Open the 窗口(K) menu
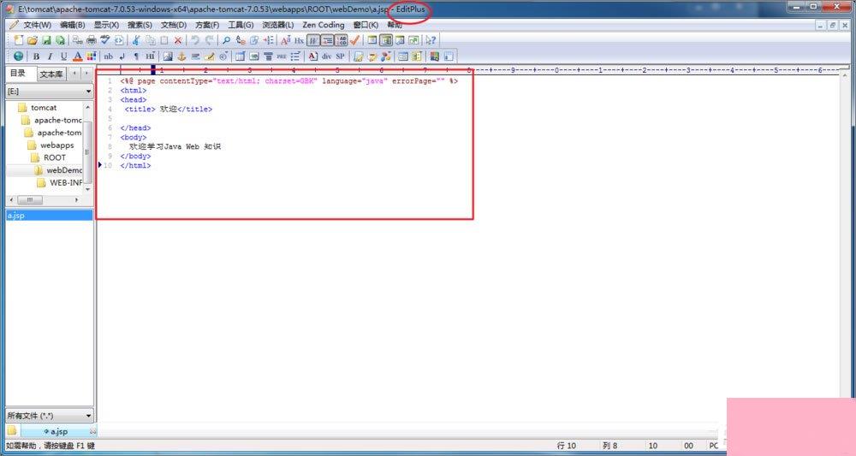Viewport: 856px width, 456px height. click(x=366, y=25)
